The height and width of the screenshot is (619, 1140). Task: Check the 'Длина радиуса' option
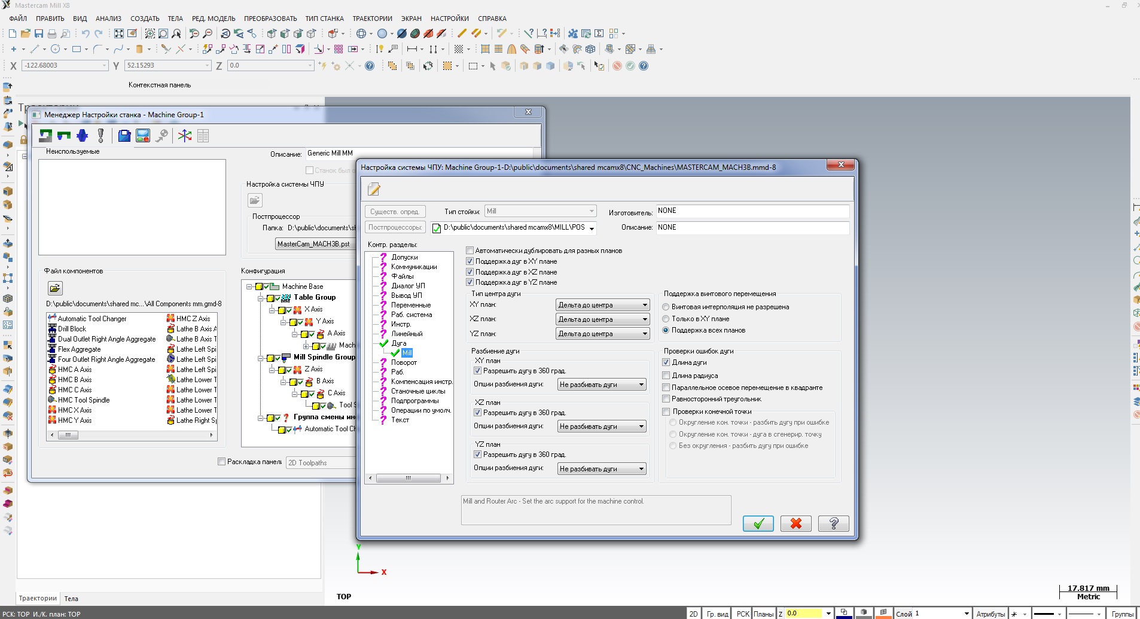click(666, 376)
